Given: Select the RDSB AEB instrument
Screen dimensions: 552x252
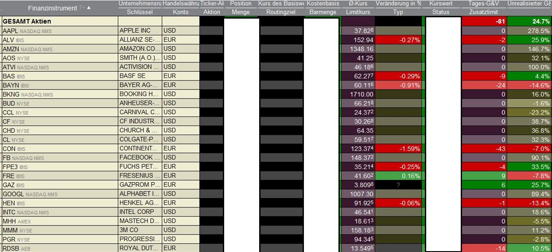Looking at the screenshot, I should 59,248.
